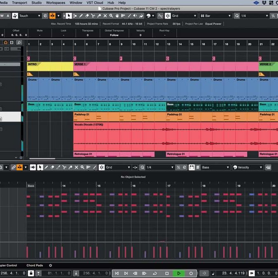Select marker 2 on the marker track
The width and height of the screenshot is (278, 278).
pyautogui.click(x=76, y=74)
